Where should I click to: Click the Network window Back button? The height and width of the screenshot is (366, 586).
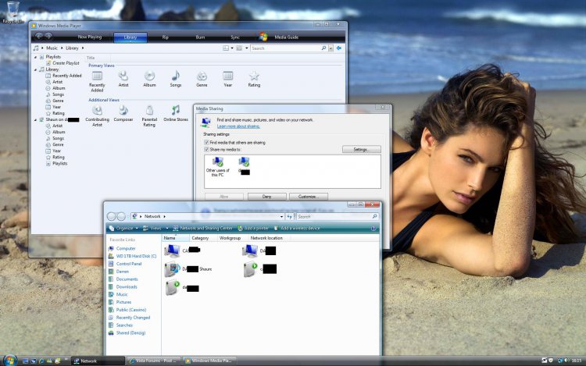(112, 216)
